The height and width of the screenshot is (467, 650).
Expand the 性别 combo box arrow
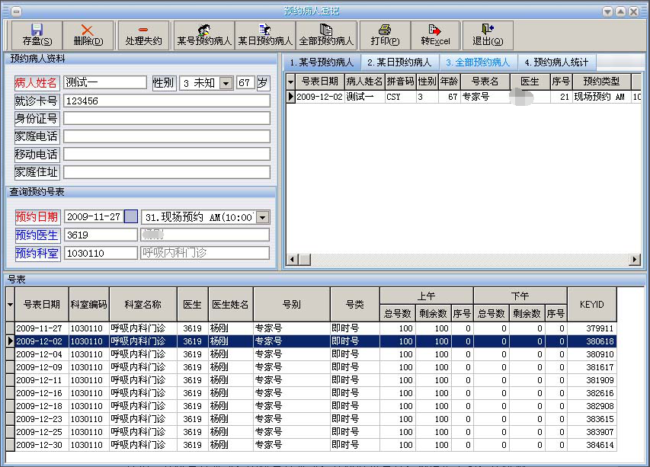point(226,83)
